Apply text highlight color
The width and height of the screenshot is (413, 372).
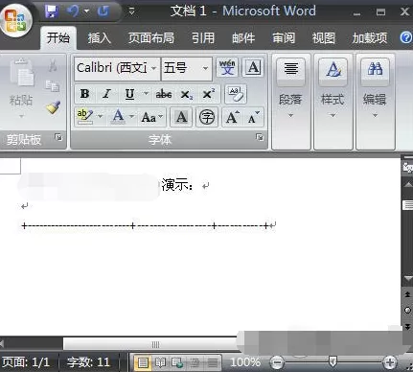pos(85,117)
